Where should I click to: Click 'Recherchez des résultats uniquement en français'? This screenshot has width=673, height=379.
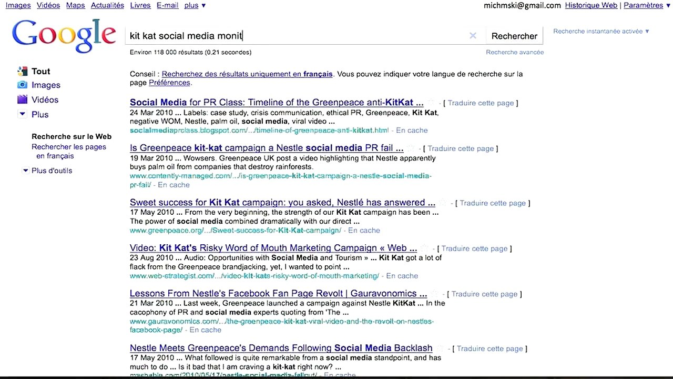[247, 74]
